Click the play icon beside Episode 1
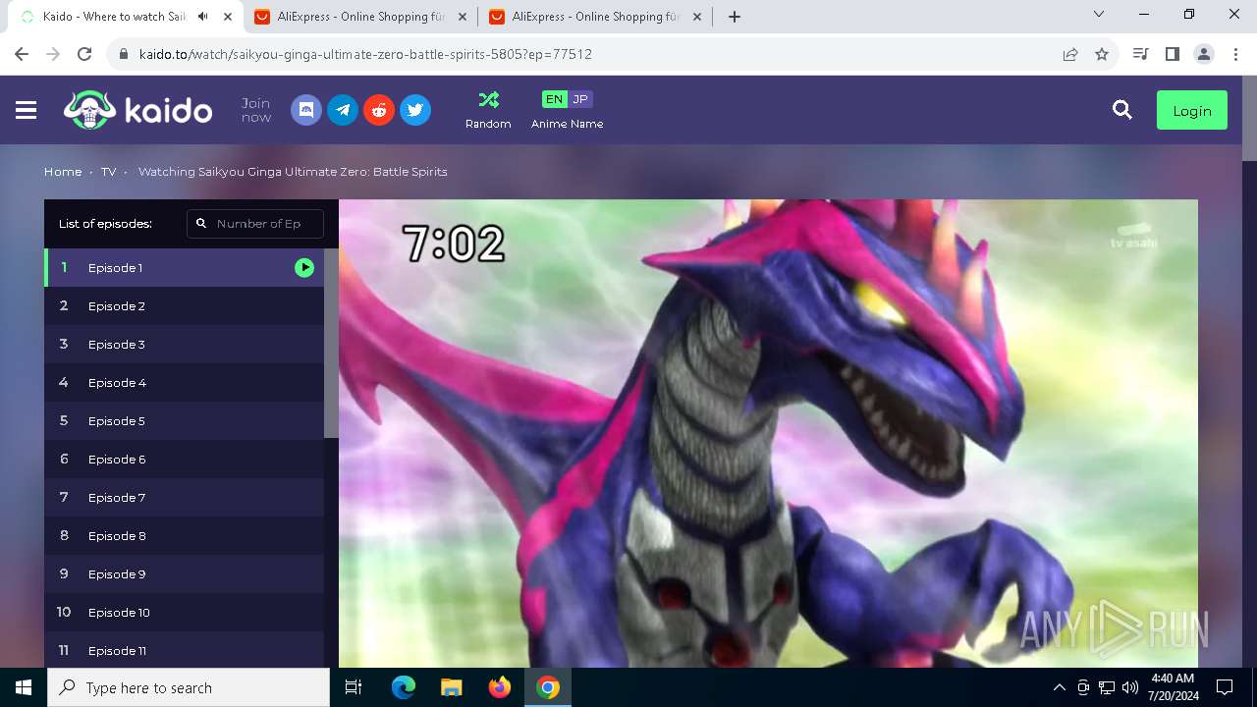The height and width of the screenshot is (707, 1257). click(304, 267)
